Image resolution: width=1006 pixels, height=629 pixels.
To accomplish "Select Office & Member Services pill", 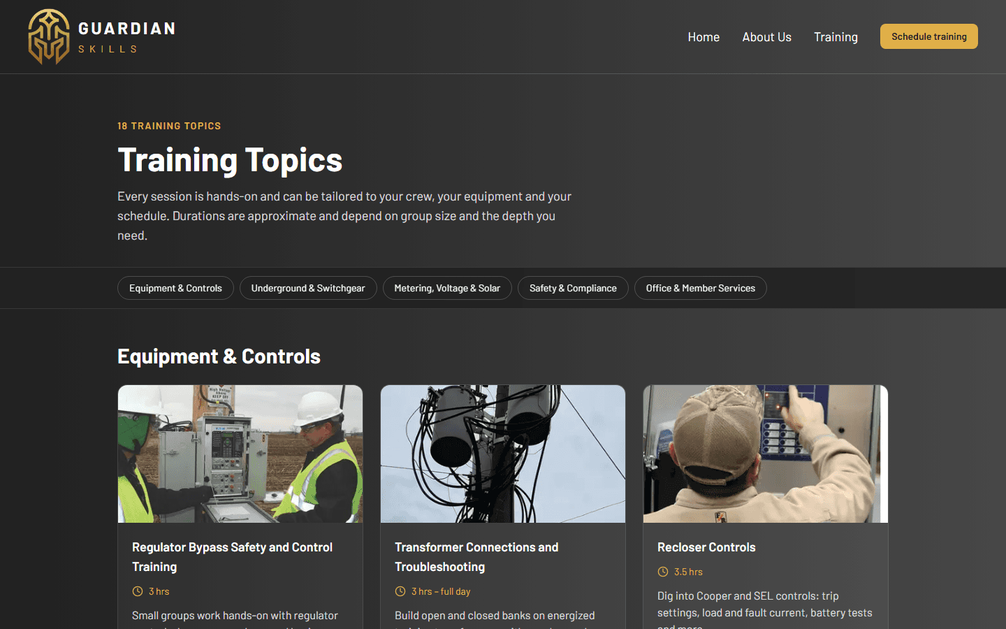I will coord(701,288).
